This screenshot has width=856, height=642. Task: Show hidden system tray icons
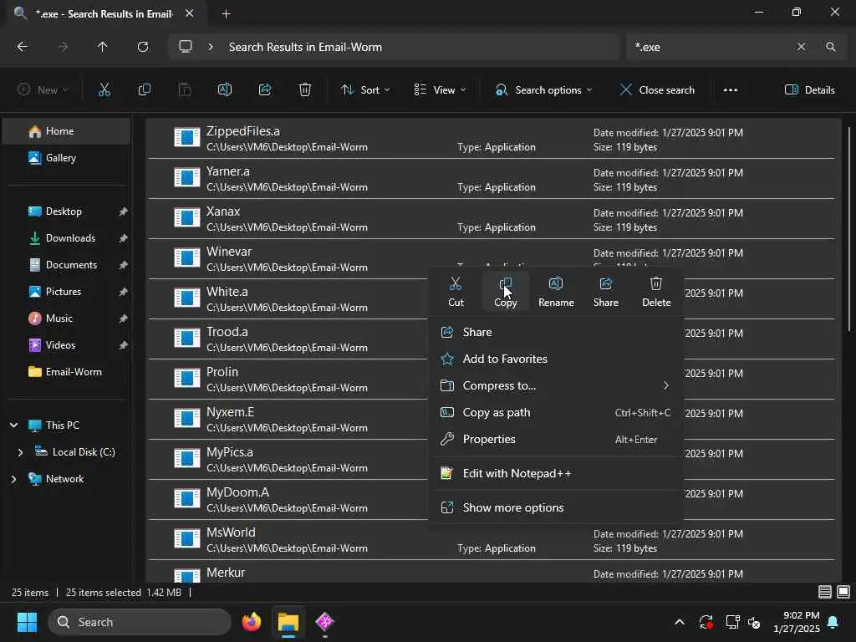click(679, 622)
